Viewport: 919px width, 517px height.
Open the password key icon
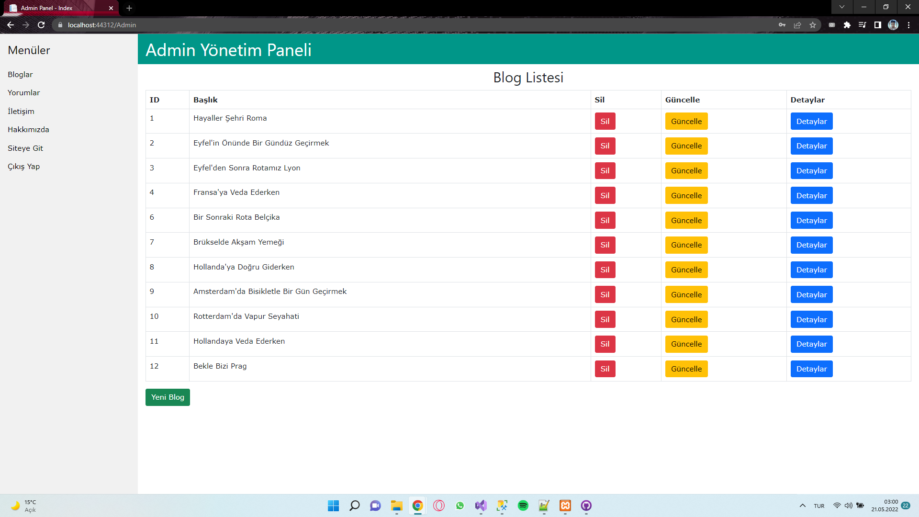coord(782,25)
